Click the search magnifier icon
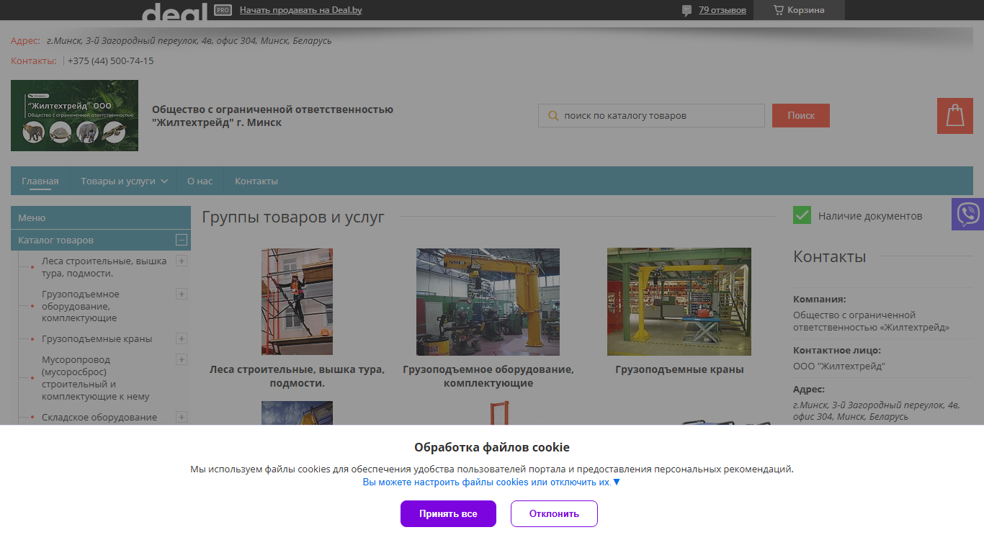The height and width of the screenshot is (553, 984). coord(553,115)
